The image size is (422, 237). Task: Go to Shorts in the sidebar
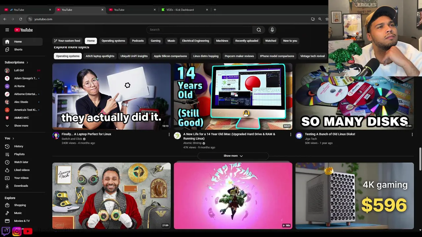point(22,49)
